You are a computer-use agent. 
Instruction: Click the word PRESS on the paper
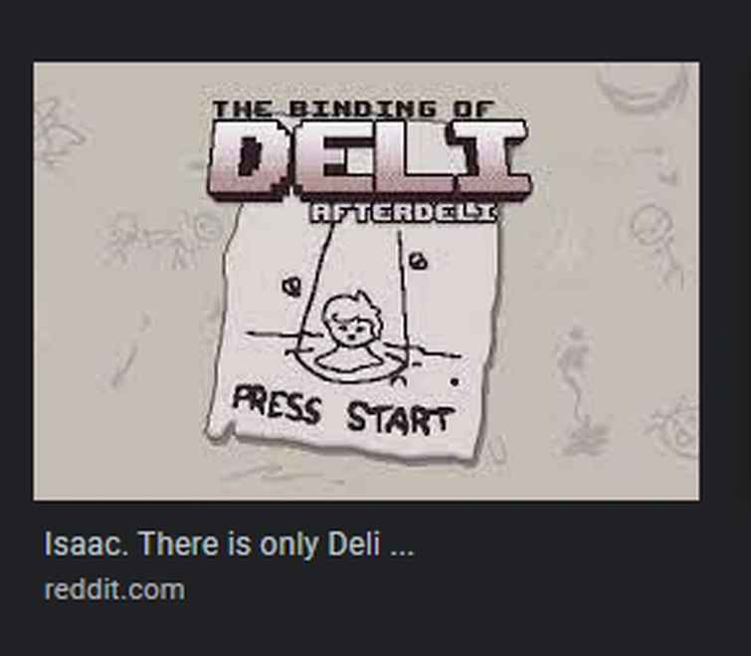[x=277, y=405]
